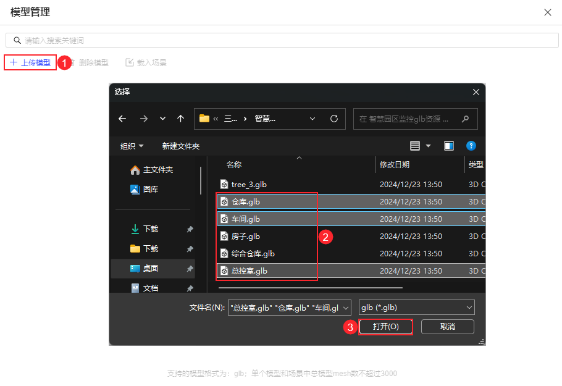
Task: Click 打开(O) to open selected files
Action: pyautogui.click(x=385, y=327)
